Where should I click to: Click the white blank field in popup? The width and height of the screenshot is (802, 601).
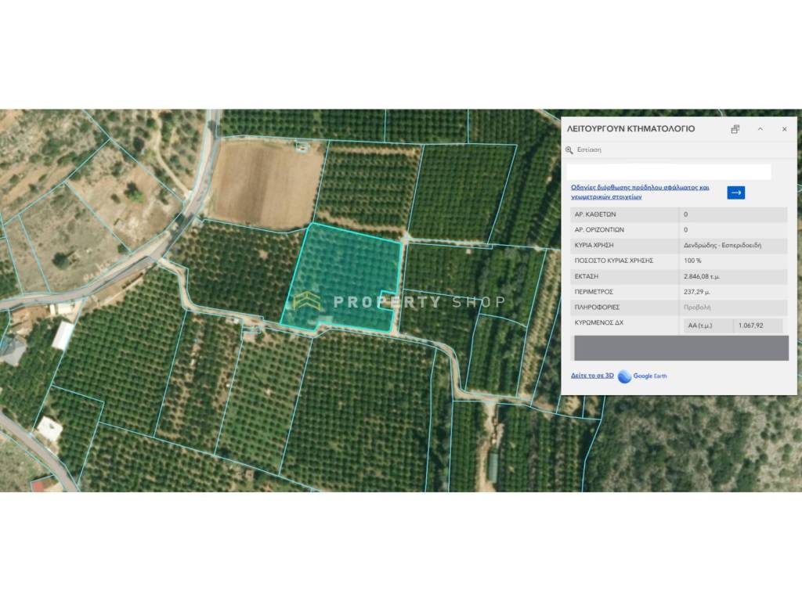point(668,172)
